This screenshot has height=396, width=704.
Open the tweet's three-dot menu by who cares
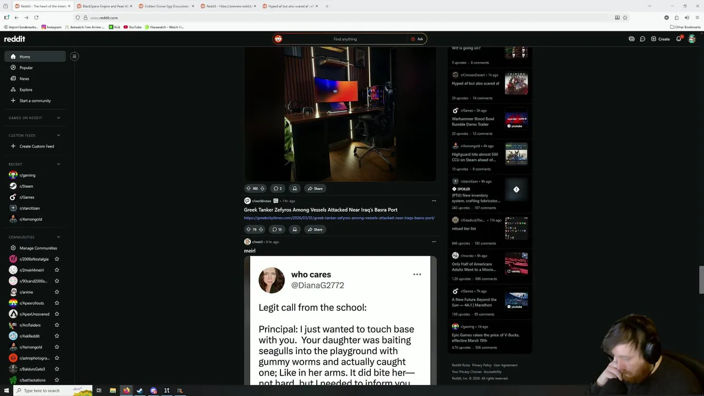click(x=417, y=274)
